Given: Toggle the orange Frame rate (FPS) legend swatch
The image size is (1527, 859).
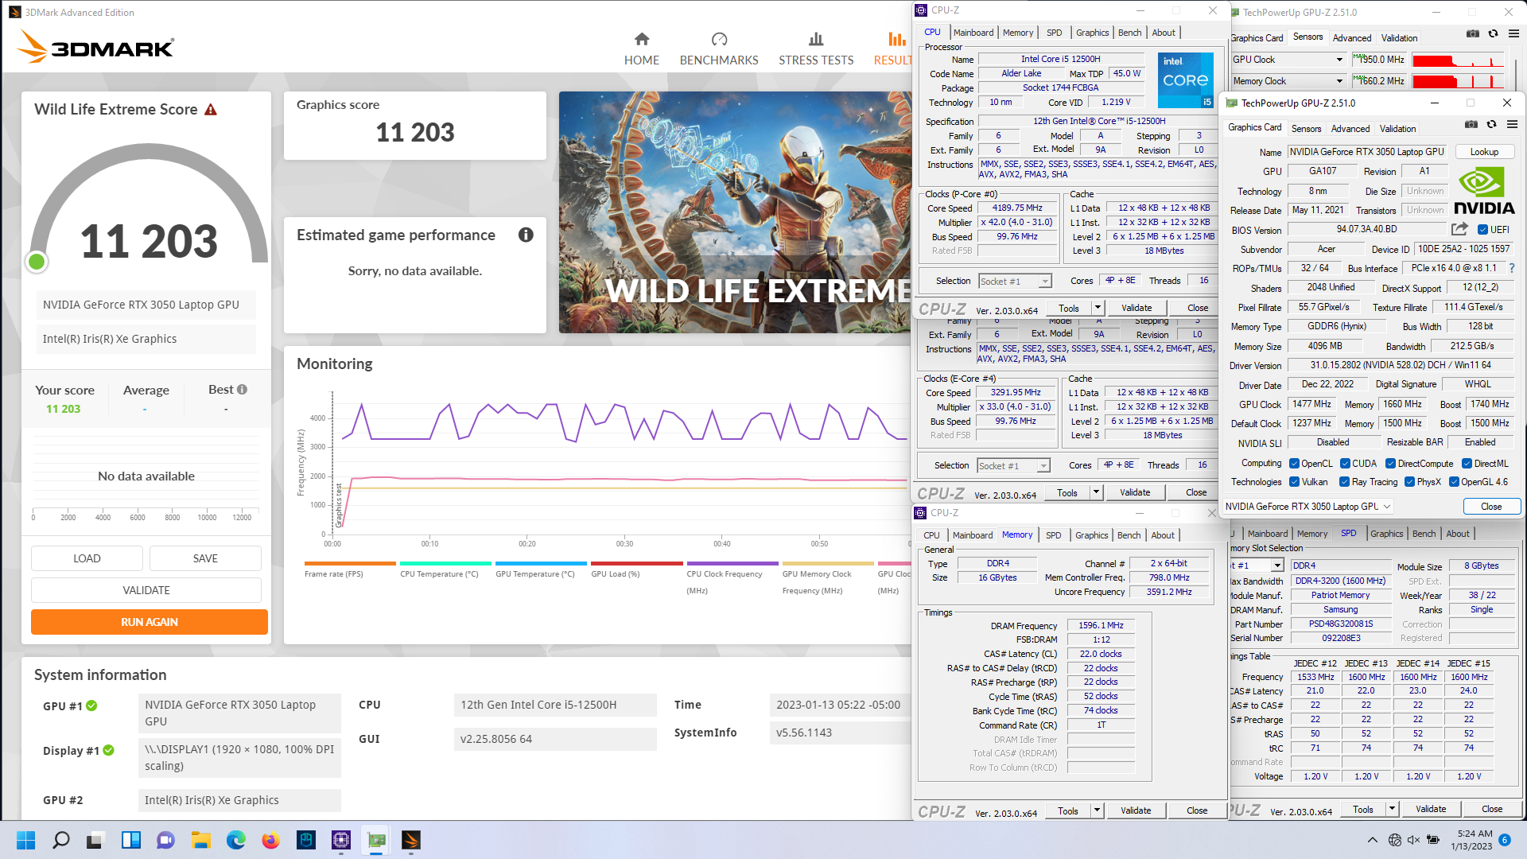Looking at the screenshot, I should (350, 563).
